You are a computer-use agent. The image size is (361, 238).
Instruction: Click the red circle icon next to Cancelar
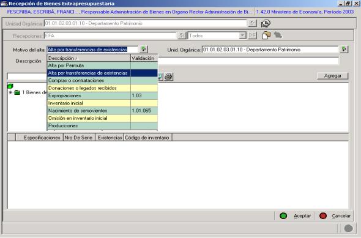point(323,216)
